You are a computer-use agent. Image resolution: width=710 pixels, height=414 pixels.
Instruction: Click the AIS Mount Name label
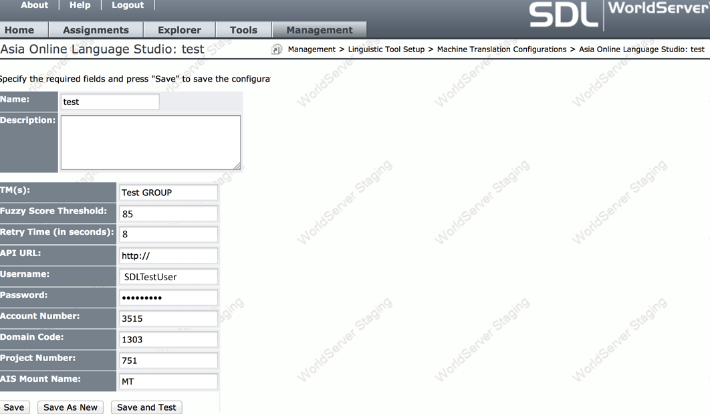(x=40, y=379)
